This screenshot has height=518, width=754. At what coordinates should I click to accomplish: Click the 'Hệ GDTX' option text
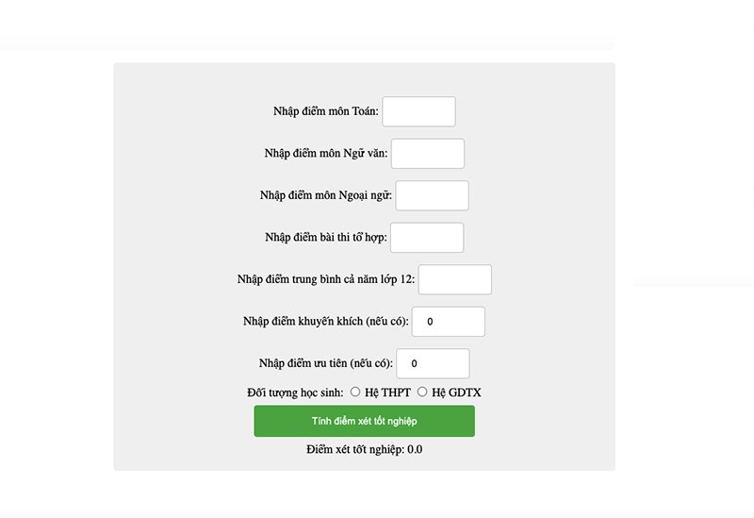coord(456,393)
